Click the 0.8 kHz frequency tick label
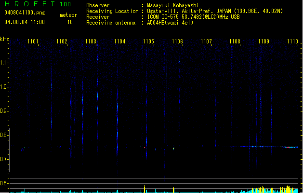 tap(4, 135)
